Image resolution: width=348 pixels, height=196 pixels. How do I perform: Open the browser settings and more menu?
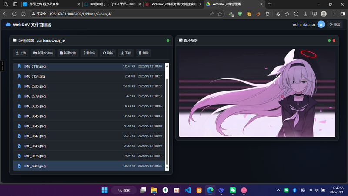pyautogui.click(x=333, y=14)
